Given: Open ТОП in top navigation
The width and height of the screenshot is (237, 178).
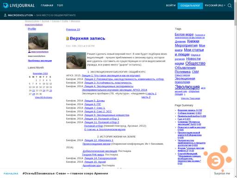Looking at the screenshot, I should (60, 6).
